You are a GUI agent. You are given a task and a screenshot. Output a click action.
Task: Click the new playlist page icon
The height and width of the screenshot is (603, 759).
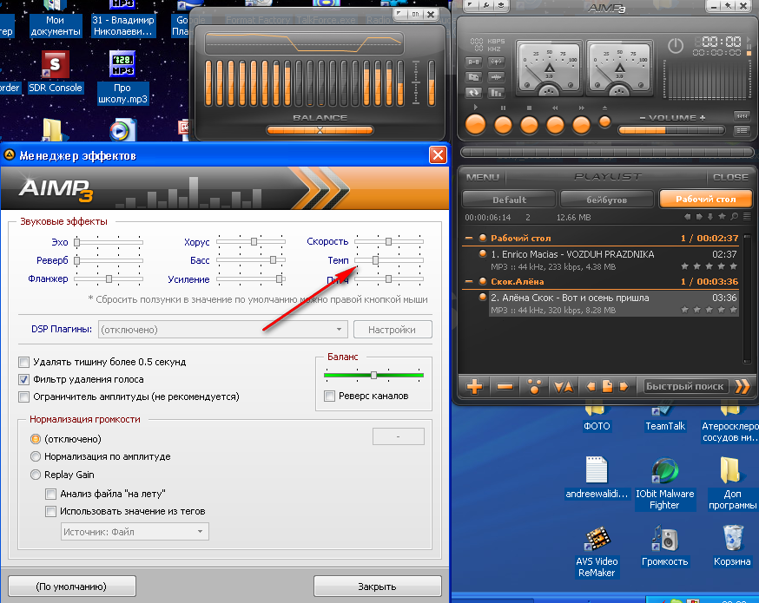[607, 386]
